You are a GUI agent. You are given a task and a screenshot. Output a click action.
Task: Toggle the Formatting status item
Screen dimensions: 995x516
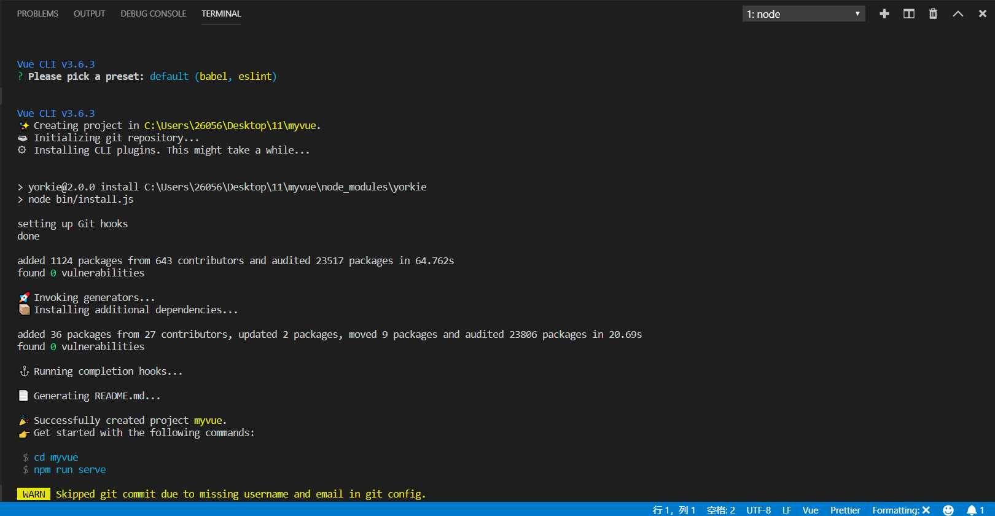[x=901, y=510]
